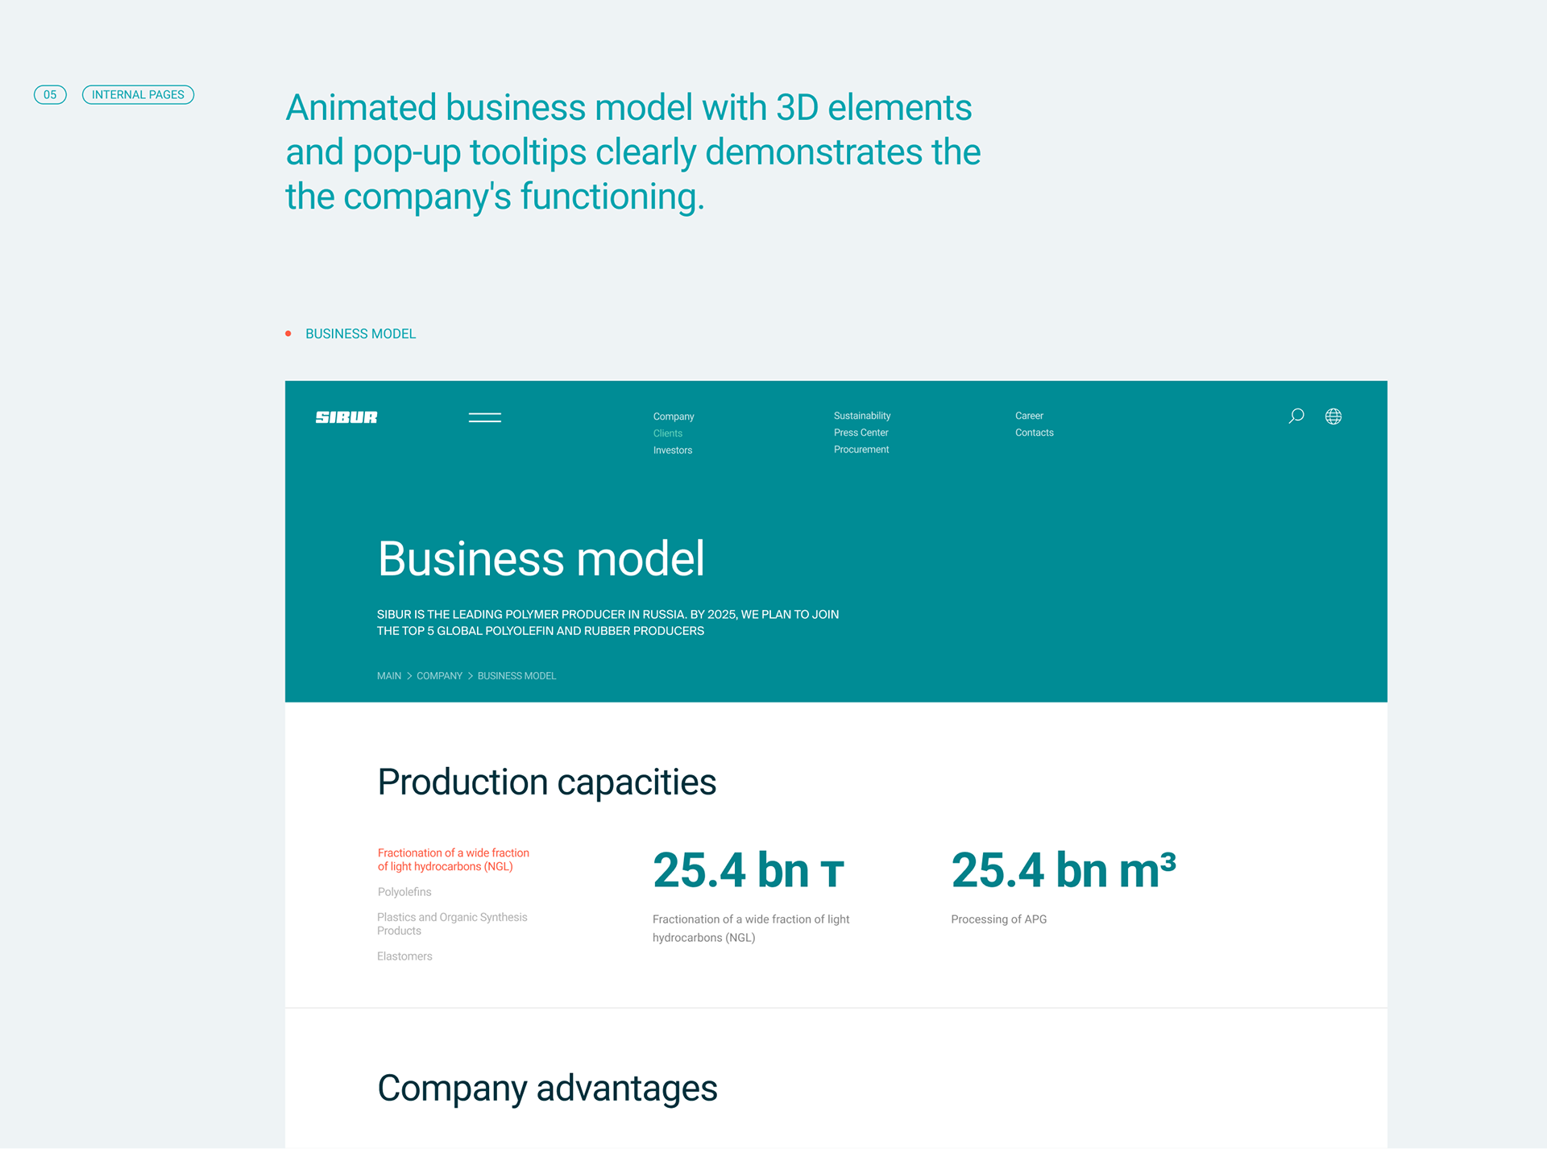Select Fractionation of NGL tab
1547x1149 pixels.
click(453, 860)
